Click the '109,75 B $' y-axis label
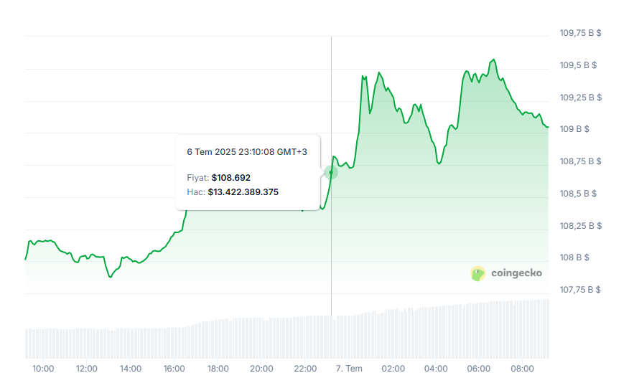634x383 pixels. pos(580,33)
